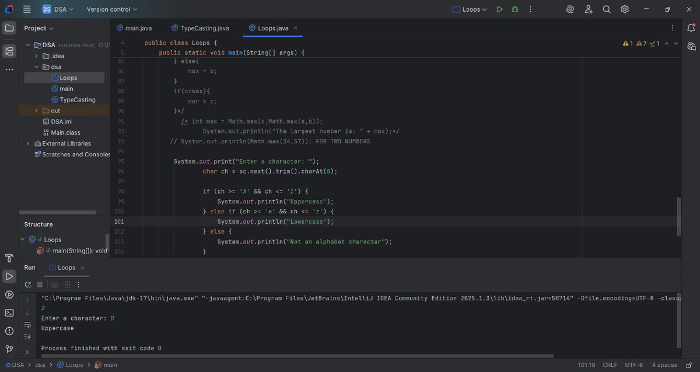Screen dimensions: 700x372
Task: Toggle scroll to end in Run console
Action: pyautogui.click(x=27, y=337)
